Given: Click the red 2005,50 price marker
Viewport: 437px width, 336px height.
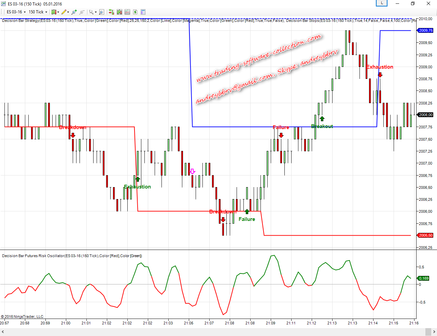Looking at the screenshot, I should point(425,236).
